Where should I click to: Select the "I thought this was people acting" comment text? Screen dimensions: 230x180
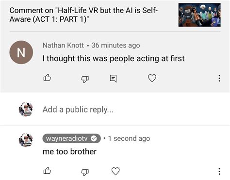(114, 58)
